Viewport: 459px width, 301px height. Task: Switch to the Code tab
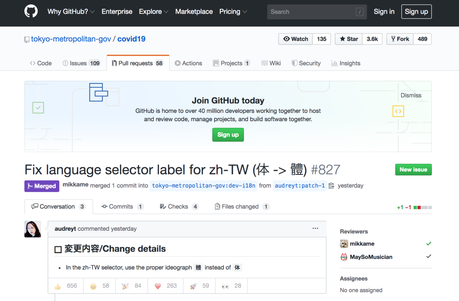point(41,63)
